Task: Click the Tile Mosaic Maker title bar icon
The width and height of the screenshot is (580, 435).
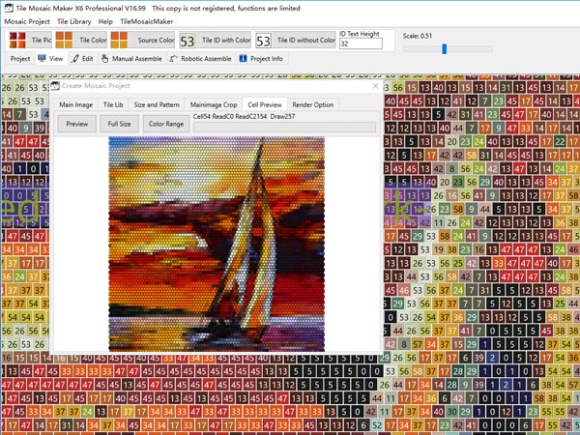Action: (9, 8)
